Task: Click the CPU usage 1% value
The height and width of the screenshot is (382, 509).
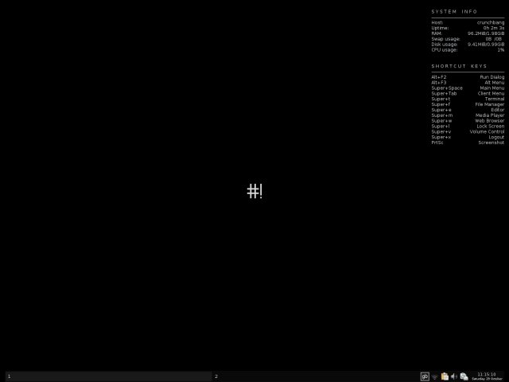Action: pos(501,49)
